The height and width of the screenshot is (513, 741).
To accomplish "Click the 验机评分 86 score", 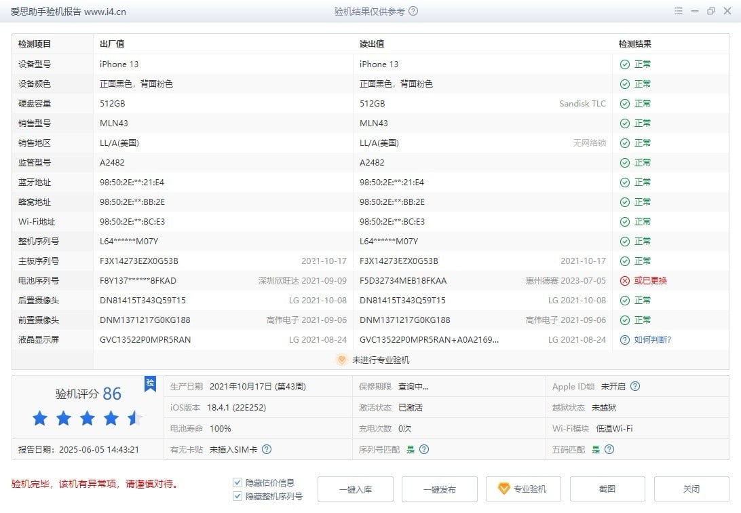I will coord(88,394).
